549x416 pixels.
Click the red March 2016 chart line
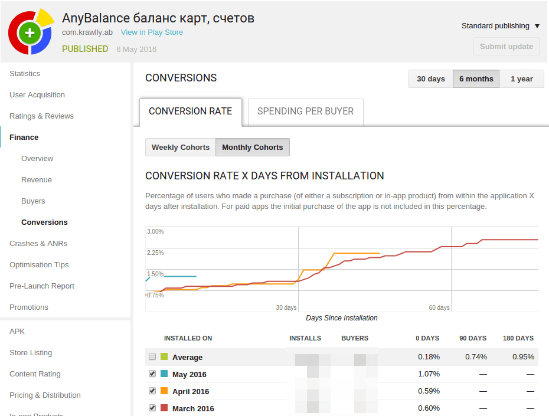(508, 240)
